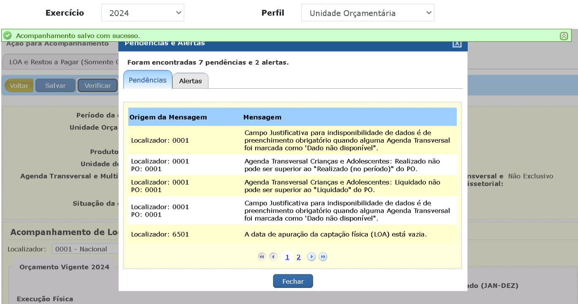Go to first page of pendências
Viewport: 578px width, 304px height.
point(262,257)
